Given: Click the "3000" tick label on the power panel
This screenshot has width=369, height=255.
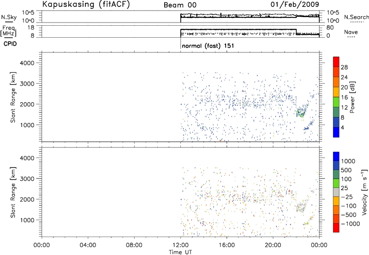Looking at the screenshot, I should (27, 84).
